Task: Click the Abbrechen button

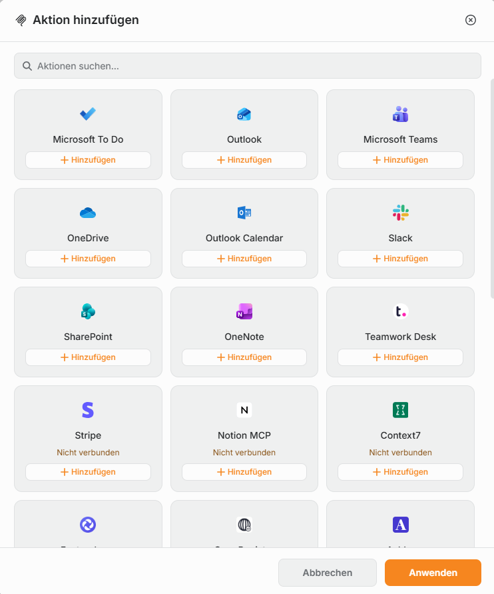Action: [327, 573]
